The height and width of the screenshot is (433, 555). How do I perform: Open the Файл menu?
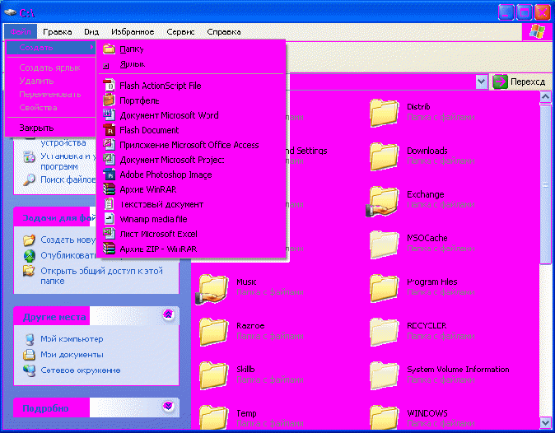click(21, 32)
